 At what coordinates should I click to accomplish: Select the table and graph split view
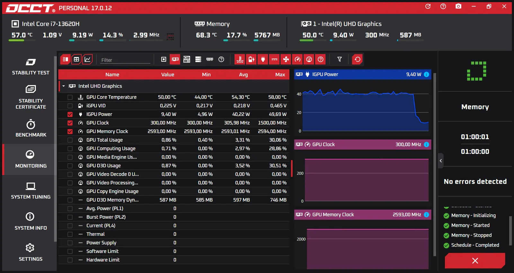[x=65, y=59]
